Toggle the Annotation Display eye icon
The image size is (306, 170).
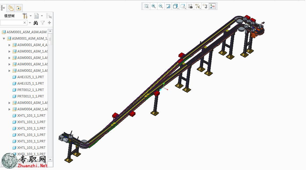(x=205, y=6)
